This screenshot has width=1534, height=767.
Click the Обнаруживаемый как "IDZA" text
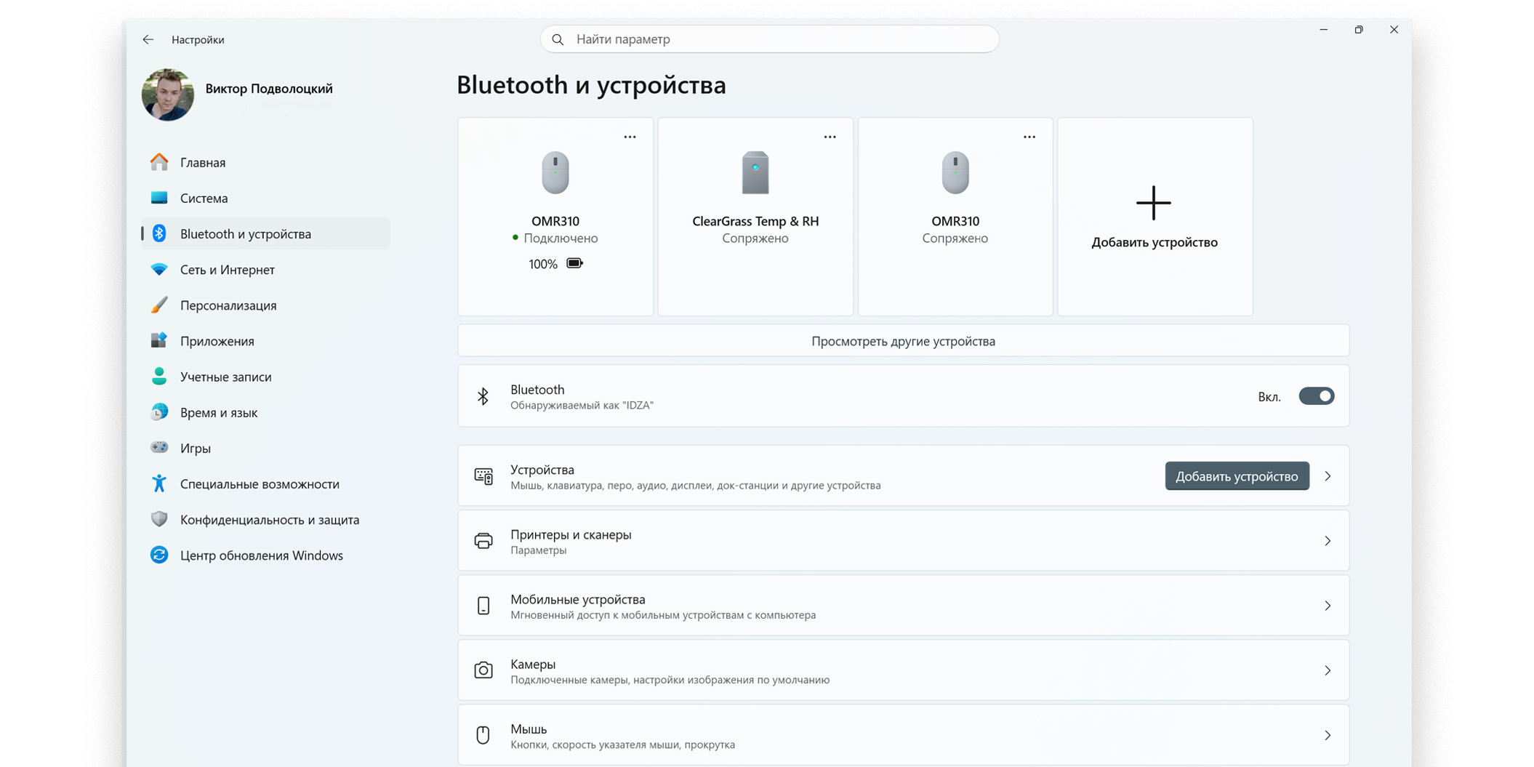[x=582, y=406]
